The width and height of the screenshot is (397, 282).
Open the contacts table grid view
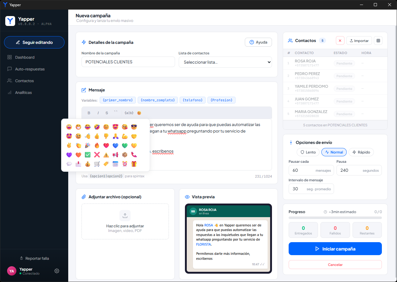point(378,40)
